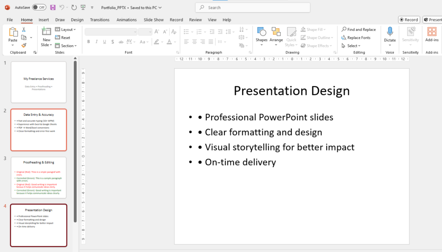Image resolution: width=442 pixels, height=252 pixels.
Task: Open Customize Quick Access Toolbar dropdown
Action: [x=92, y=8]
